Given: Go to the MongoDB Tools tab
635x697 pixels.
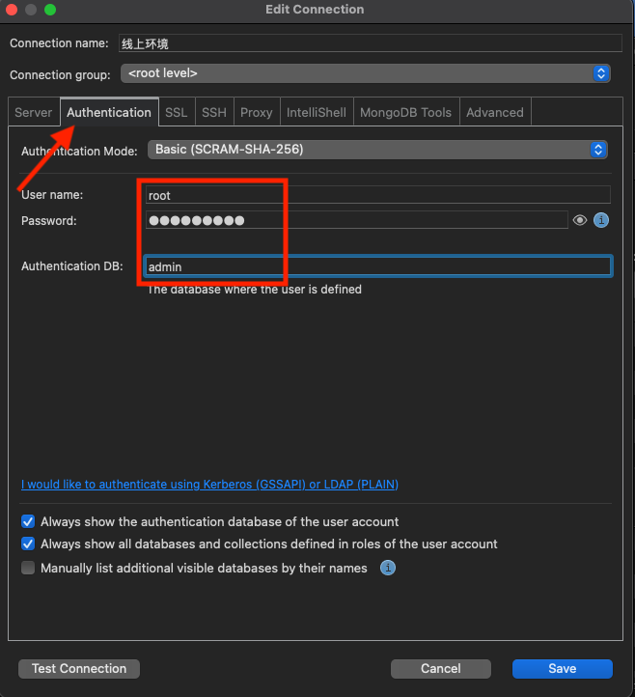Looking at the screenshot, I should coord(405,112).
